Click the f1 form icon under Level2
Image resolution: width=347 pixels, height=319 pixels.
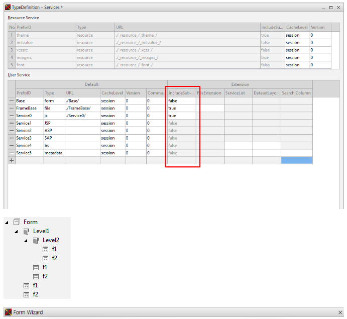(45, 249)
